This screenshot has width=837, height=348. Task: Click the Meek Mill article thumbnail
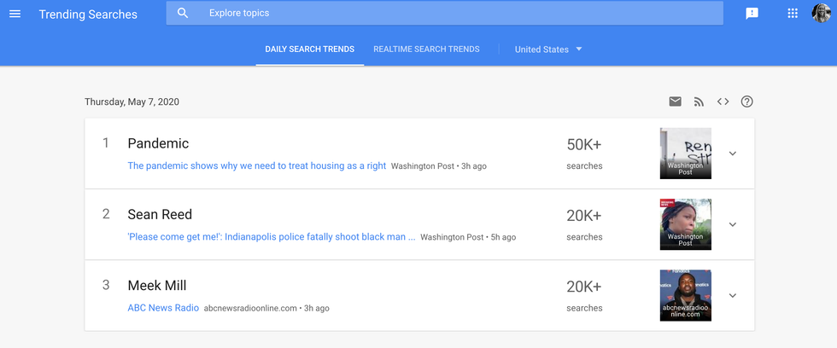(685, 295)
